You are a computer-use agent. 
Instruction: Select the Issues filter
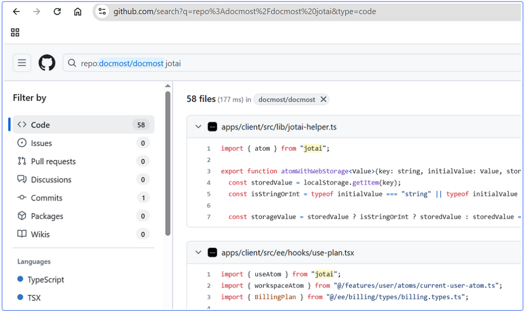84,143
